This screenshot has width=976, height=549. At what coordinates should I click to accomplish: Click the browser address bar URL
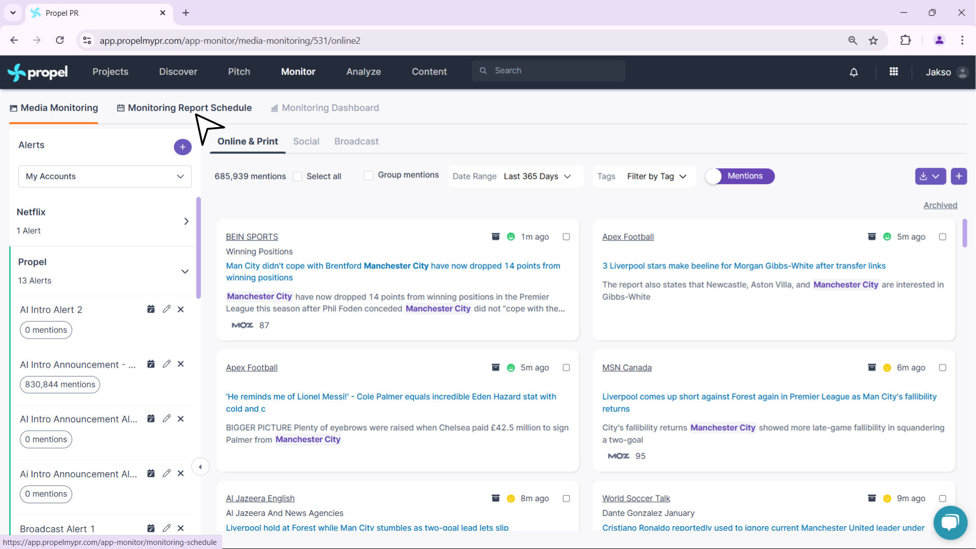[230, 41]
